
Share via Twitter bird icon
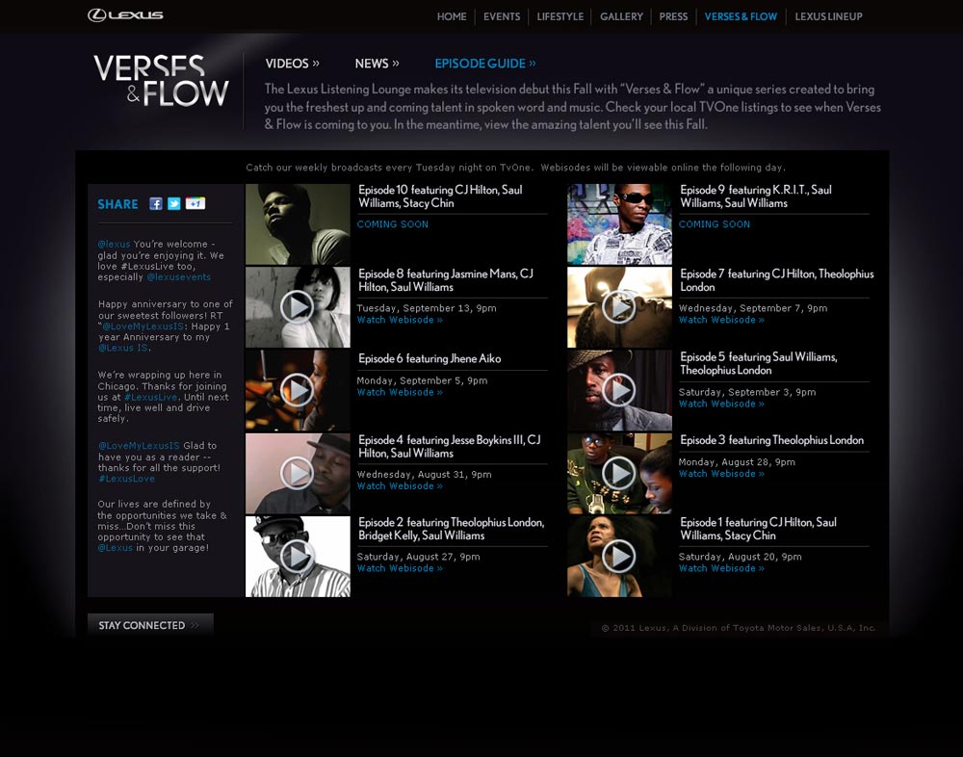tap(173, 204)
